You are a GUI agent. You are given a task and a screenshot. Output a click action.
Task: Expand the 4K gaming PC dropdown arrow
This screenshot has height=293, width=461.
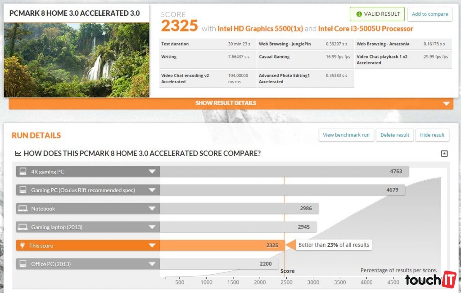pos(152,172)
